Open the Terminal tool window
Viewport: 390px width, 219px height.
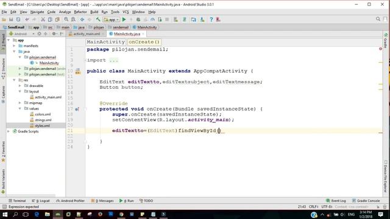[17, 201]
